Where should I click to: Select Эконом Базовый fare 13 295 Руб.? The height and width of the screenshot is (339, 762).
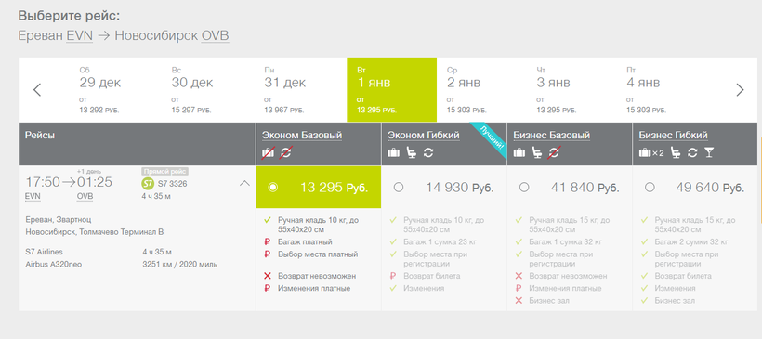[319, 187]
